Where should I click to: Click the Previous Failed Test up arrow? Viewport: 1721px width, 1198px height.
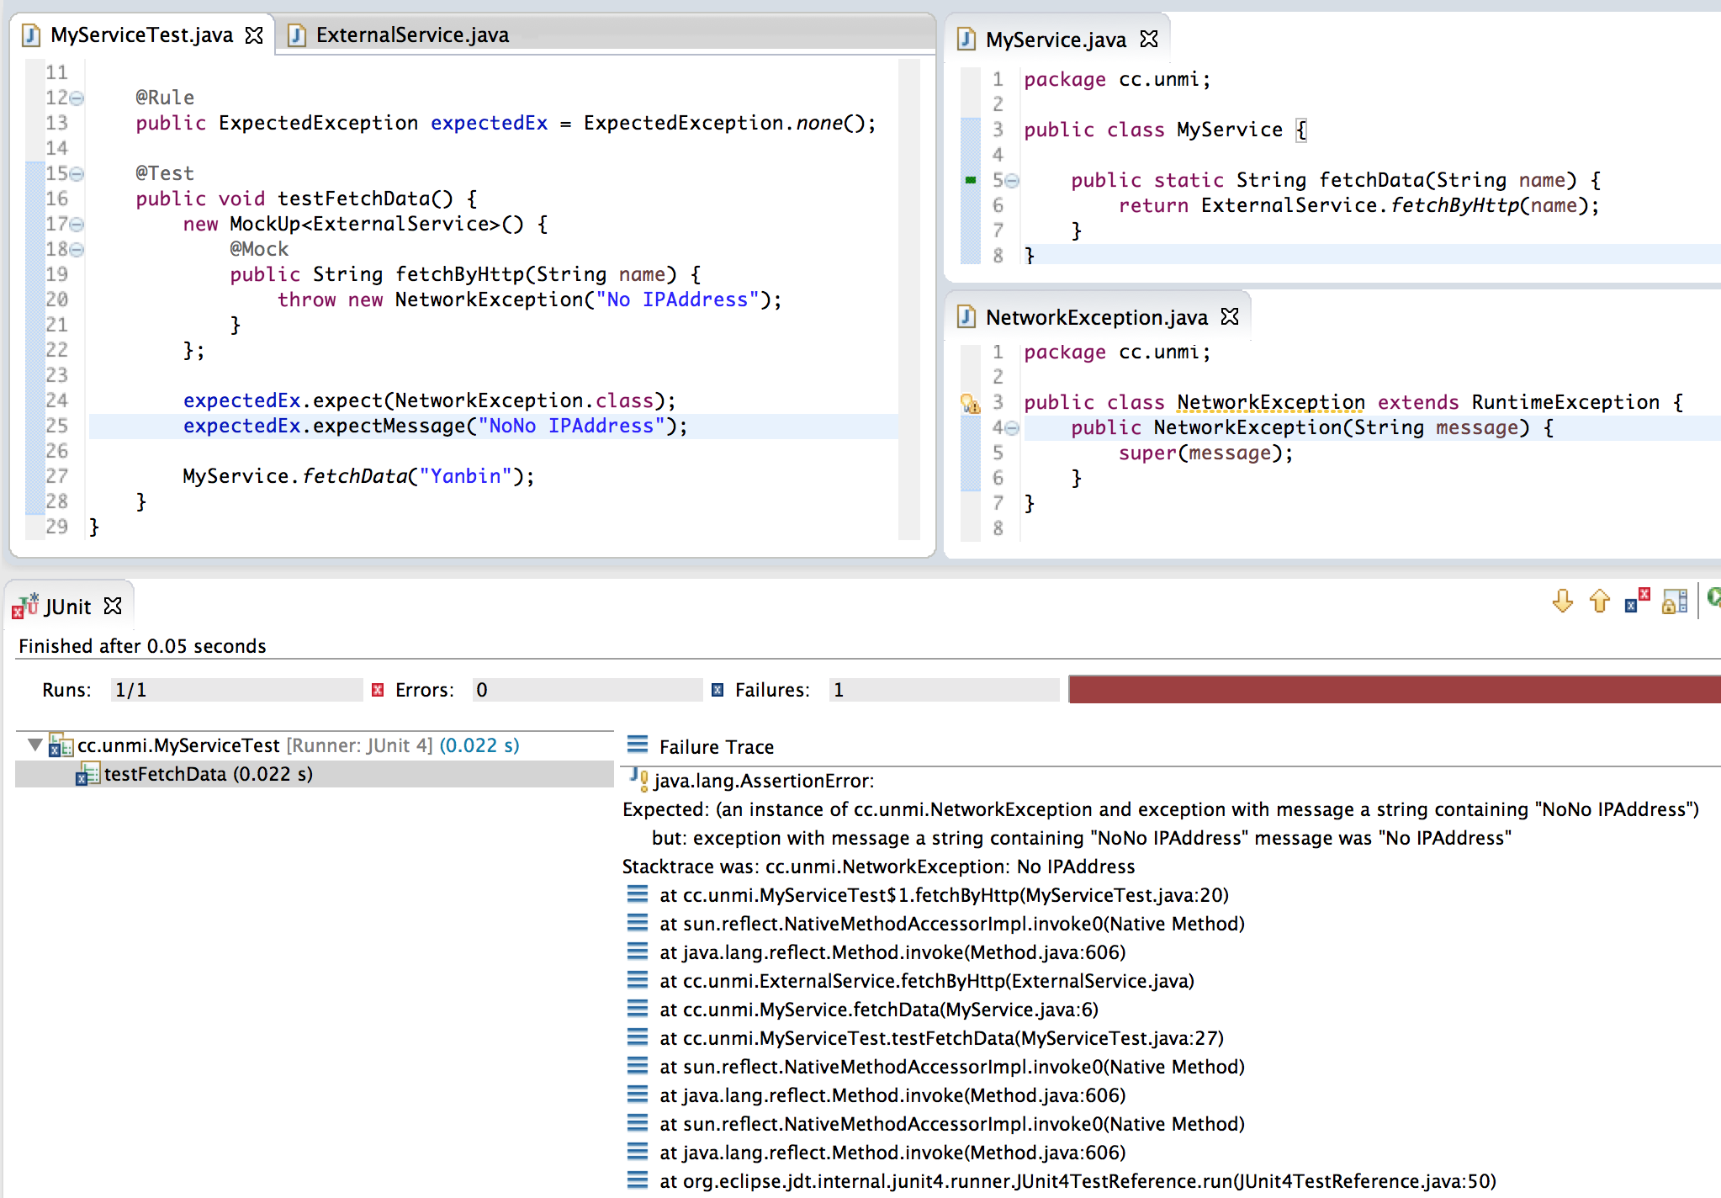click(1599, 601)
